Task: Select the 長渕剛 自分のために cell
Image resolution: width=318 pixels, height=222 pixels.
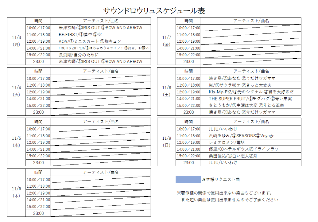Action: pyautogui.click(x=79, y=55)
